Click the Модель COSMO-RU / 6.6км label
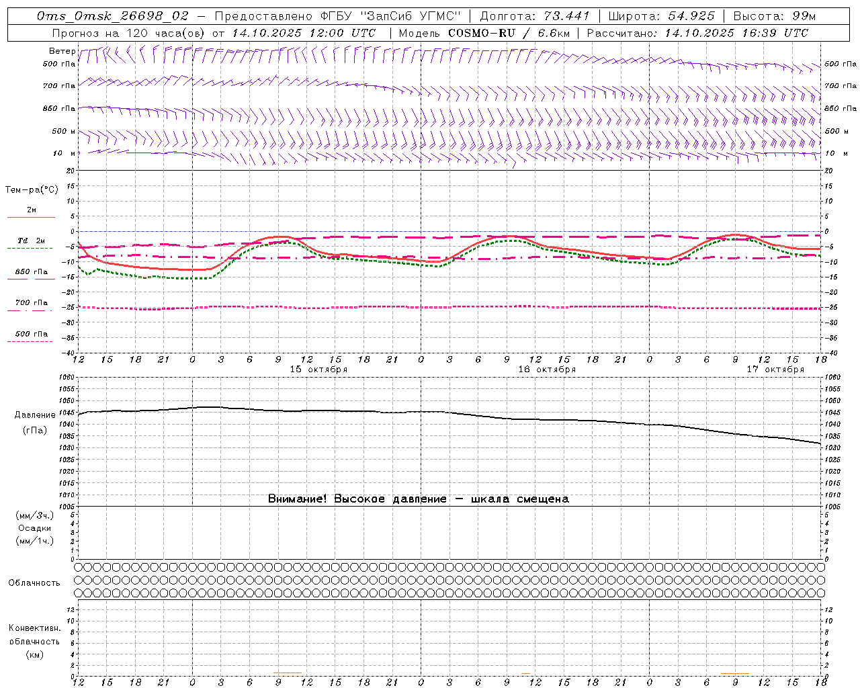 click(x=484, y=33)
